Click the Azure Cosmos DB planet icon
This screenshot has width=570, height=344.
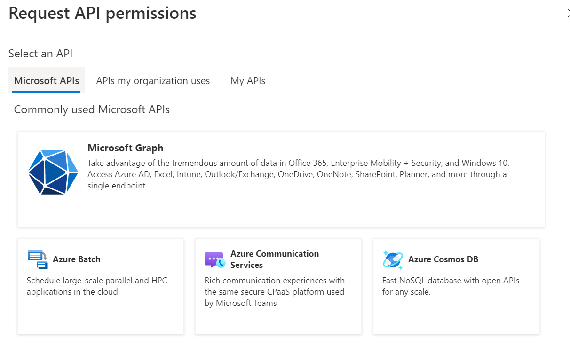(x=393, y=259)
